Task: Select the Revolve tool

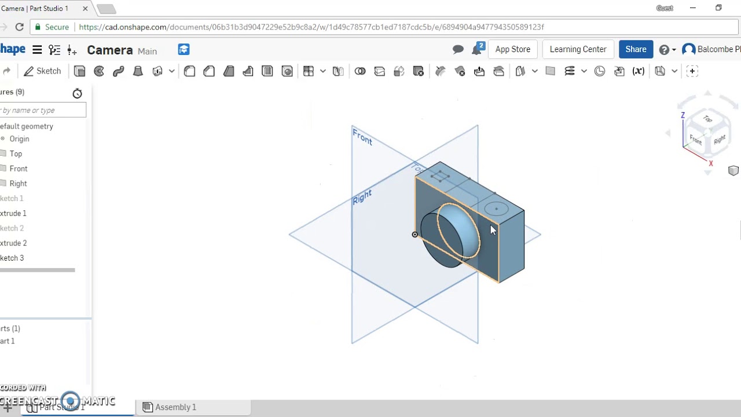Action: [x=99, y=71]
